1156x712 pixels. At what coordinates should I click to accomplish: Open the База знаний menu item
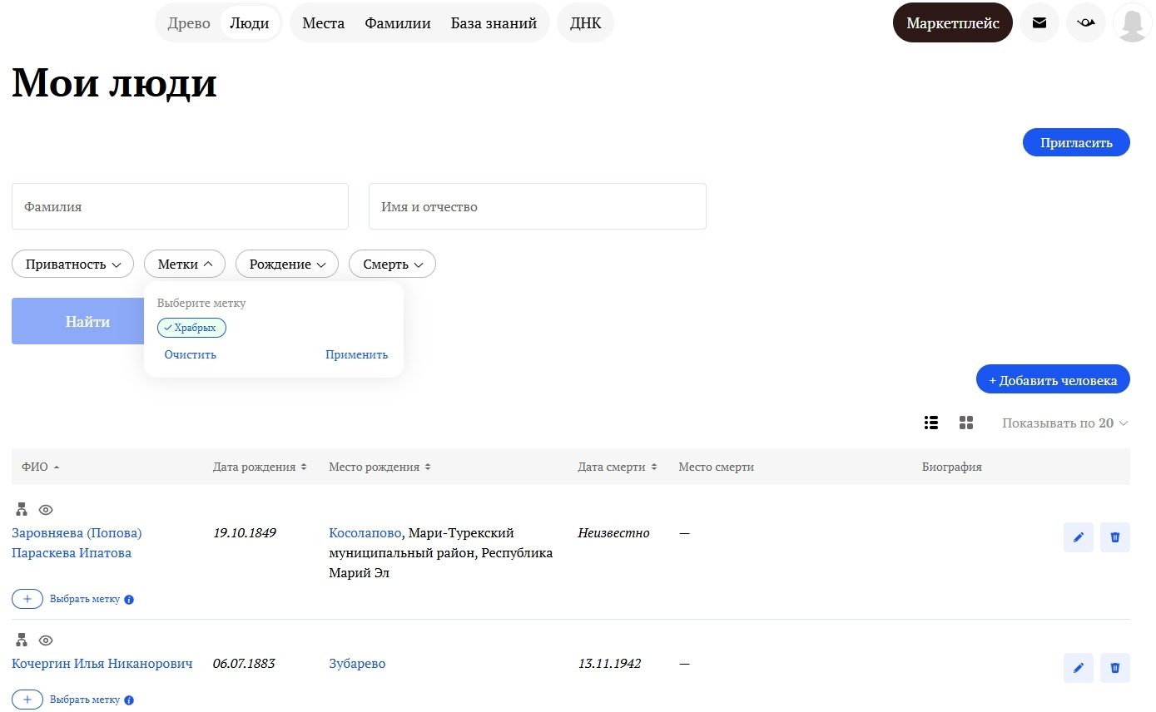(494, 23)
